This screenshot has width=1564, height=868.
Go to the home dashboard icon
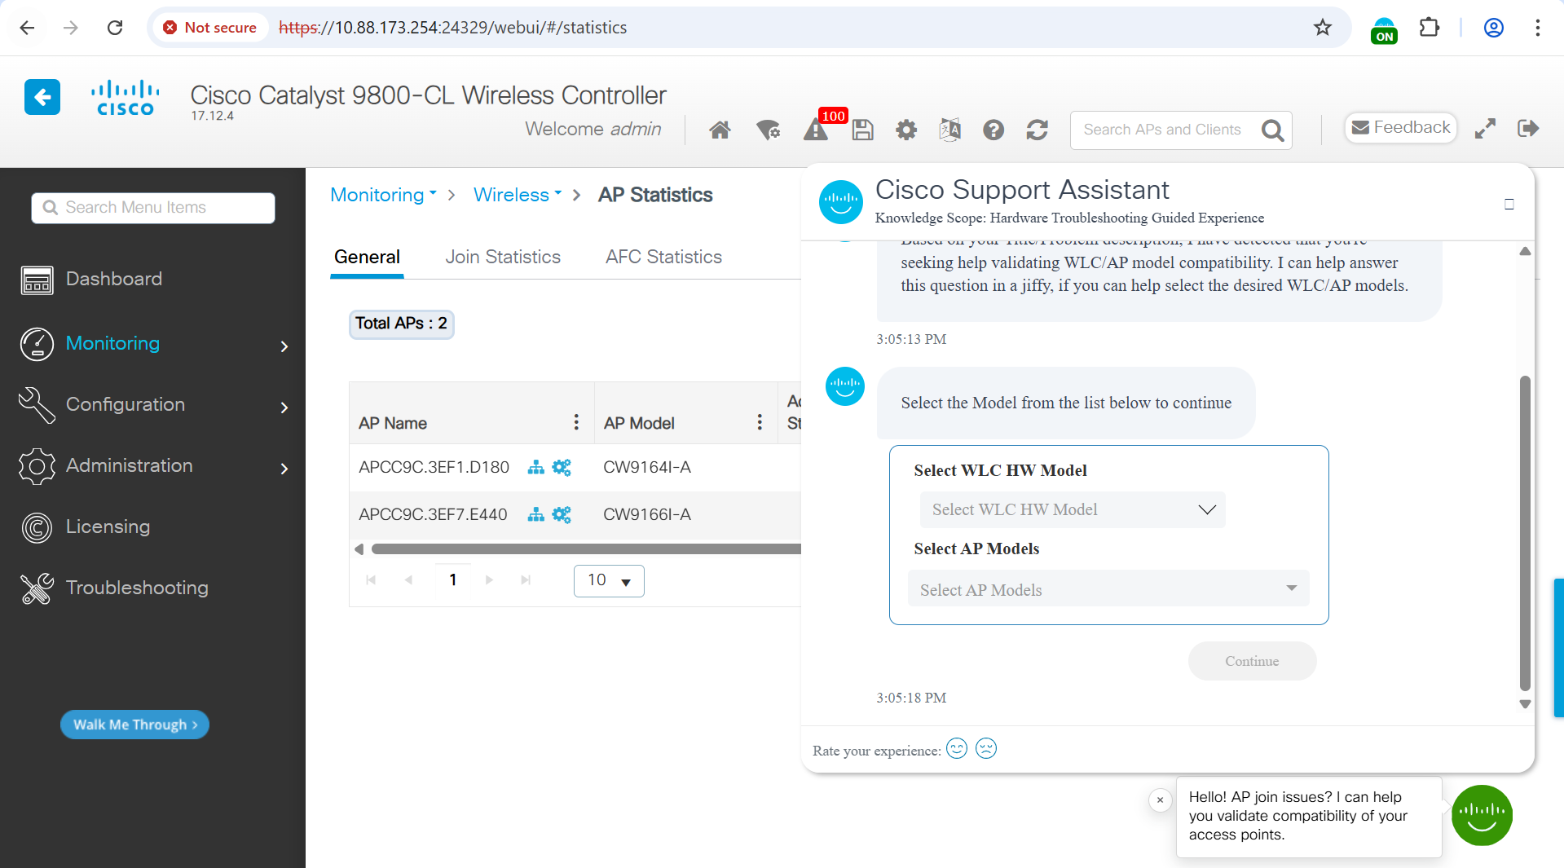(x=720, y=130)
